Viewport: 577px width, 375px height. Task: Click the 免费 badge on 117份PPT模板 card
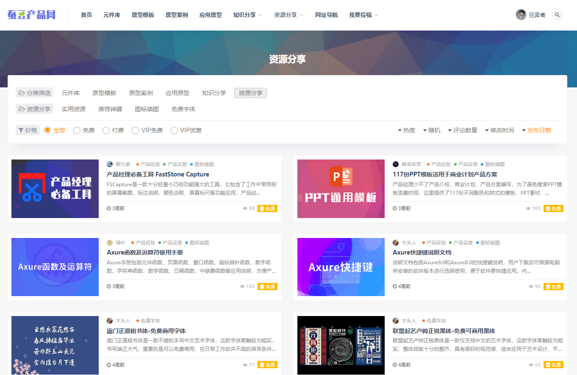click(553, 209)
